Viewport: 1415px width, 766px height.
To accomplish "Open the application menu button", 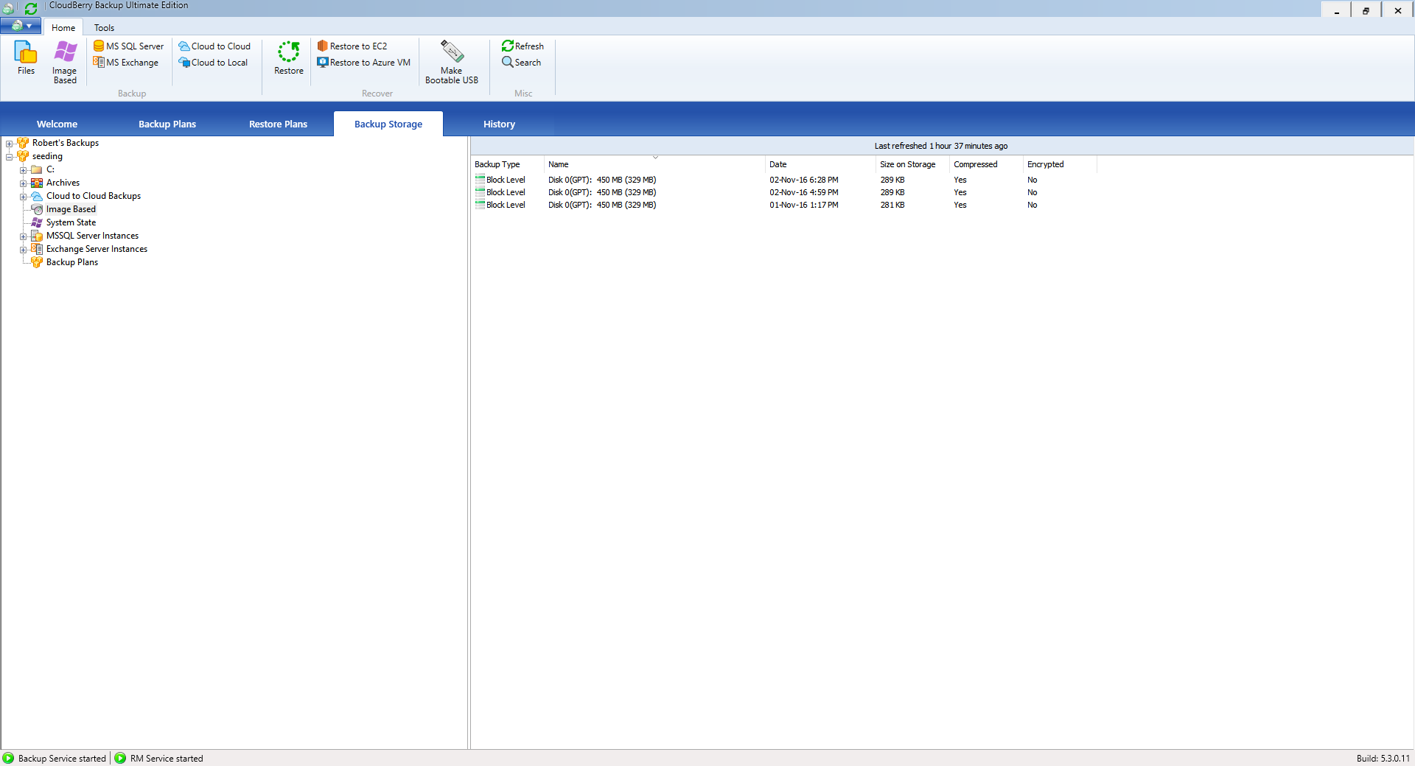I will point(21,26).
